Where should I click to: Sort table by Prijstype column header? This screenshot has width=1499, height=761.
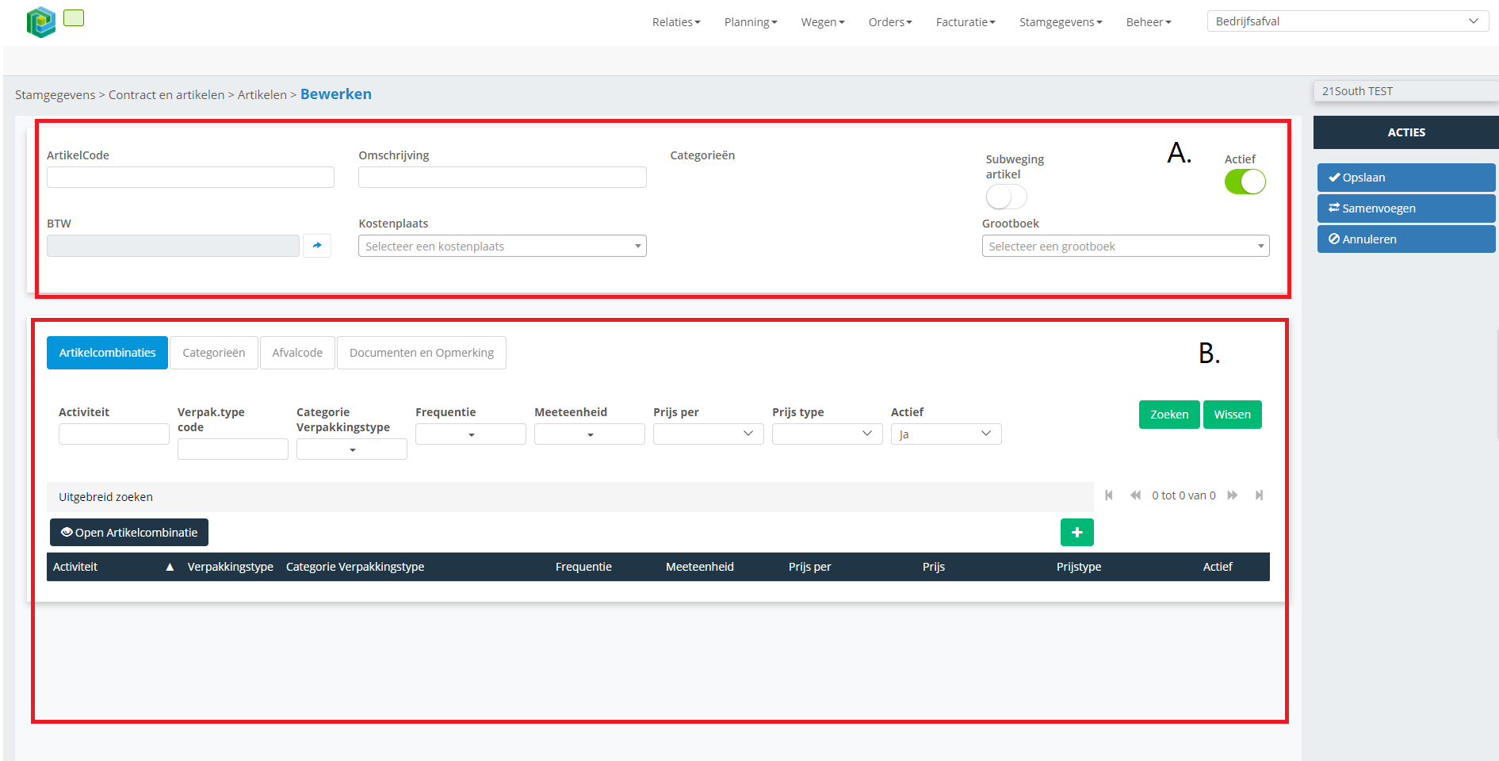1079,567
